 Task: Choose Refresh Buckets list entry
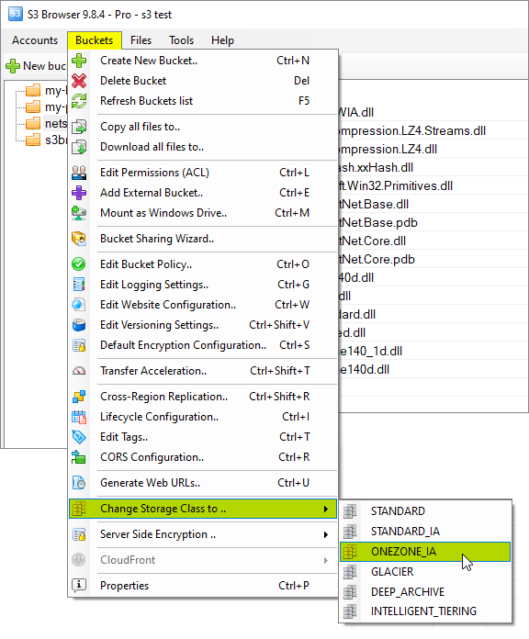[x=203, y=101]
